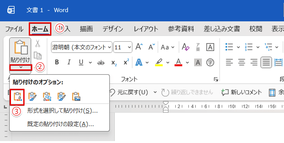Open the bullet list dropdown arrow
The image size is (284, 143).
coord(238,47)
